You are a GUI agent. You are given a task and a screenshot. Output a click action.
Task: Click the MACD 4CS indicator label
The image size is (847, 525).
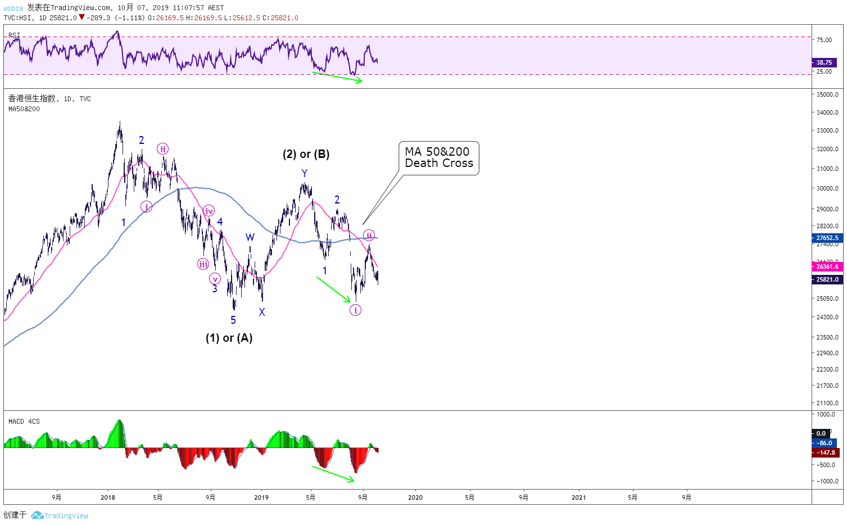[24, 422]
